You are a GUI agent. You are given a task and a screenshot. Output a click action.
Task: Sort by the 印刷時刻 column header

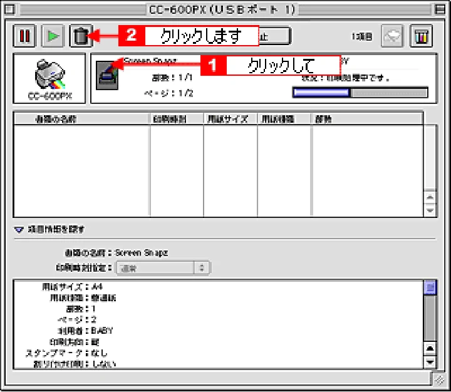coord(177,119)
